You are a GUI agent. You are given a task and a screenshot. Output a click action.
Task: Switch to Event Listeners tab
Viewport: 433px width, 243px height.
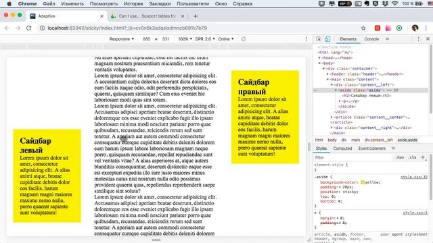pyautogui.click(x=371, y=148)
